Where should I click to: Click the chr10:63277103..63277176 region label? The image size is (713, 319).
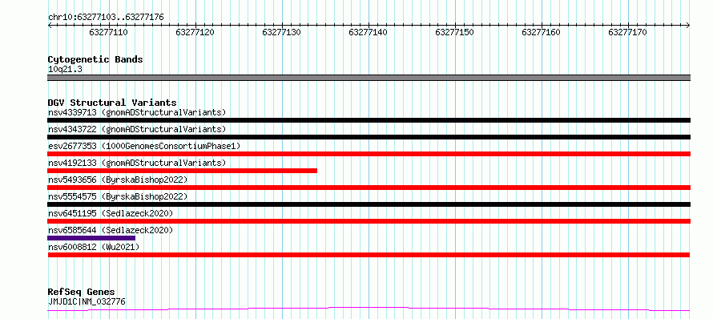point(106,18)
